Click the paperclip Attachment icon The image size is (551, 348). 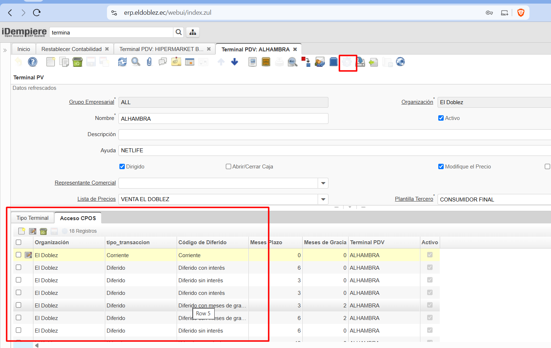click(x=149, y=62)
